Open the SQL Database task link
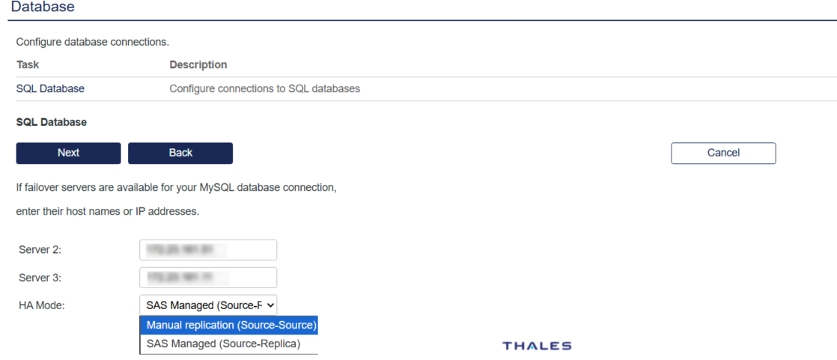 click(50, 88)
